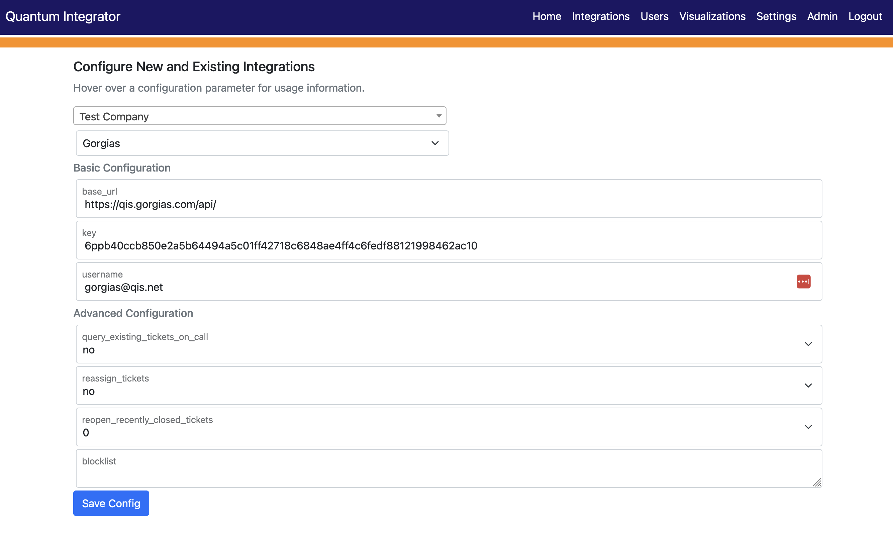Image resolution: width=893 pixels, height=543 pixels.
Task: Click the Save Config button
Action: pyautogui.click(x=111, y=503)
